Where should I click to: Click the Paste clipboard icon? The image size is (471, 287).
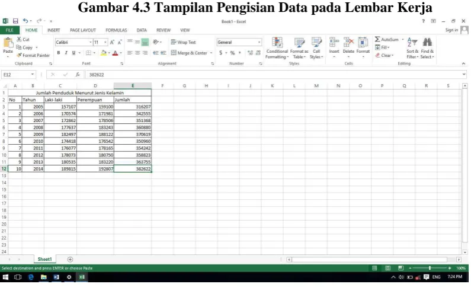click(x=8, y=43)
